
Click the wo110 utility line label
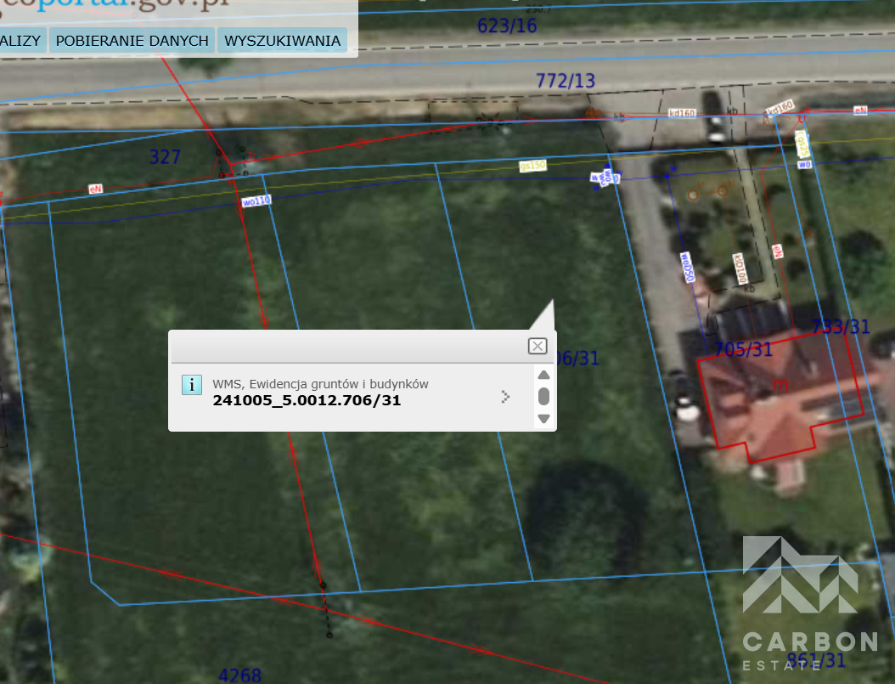pyautogui.click(x=256, y=201)
